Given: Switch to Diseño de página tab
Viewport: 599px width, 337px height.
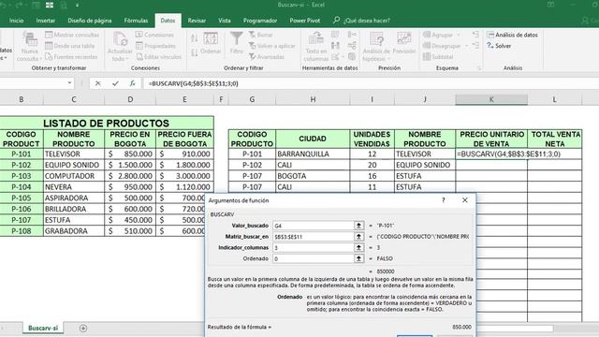Looking at the screenshot, I should click(x=90, y=21).
